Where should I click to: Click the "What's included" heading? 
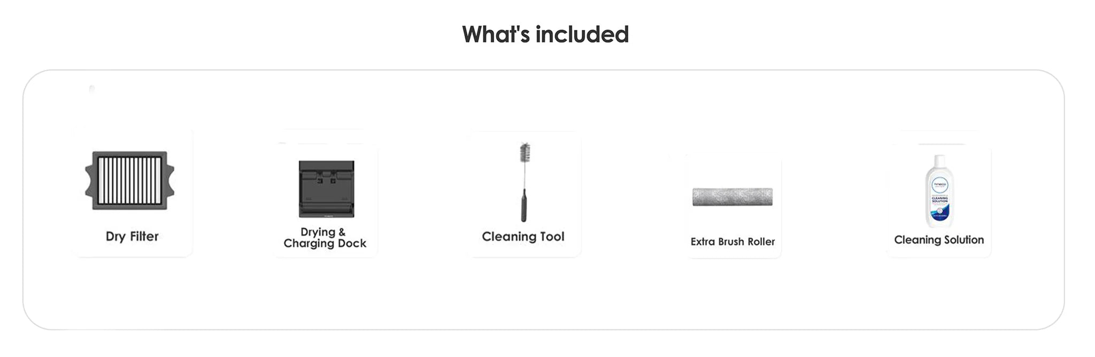(545, 35)
